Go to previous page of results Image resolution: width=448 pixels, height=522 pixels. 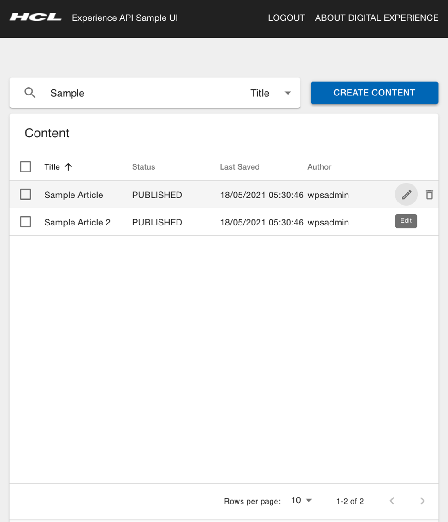click(x=392, y=501)
